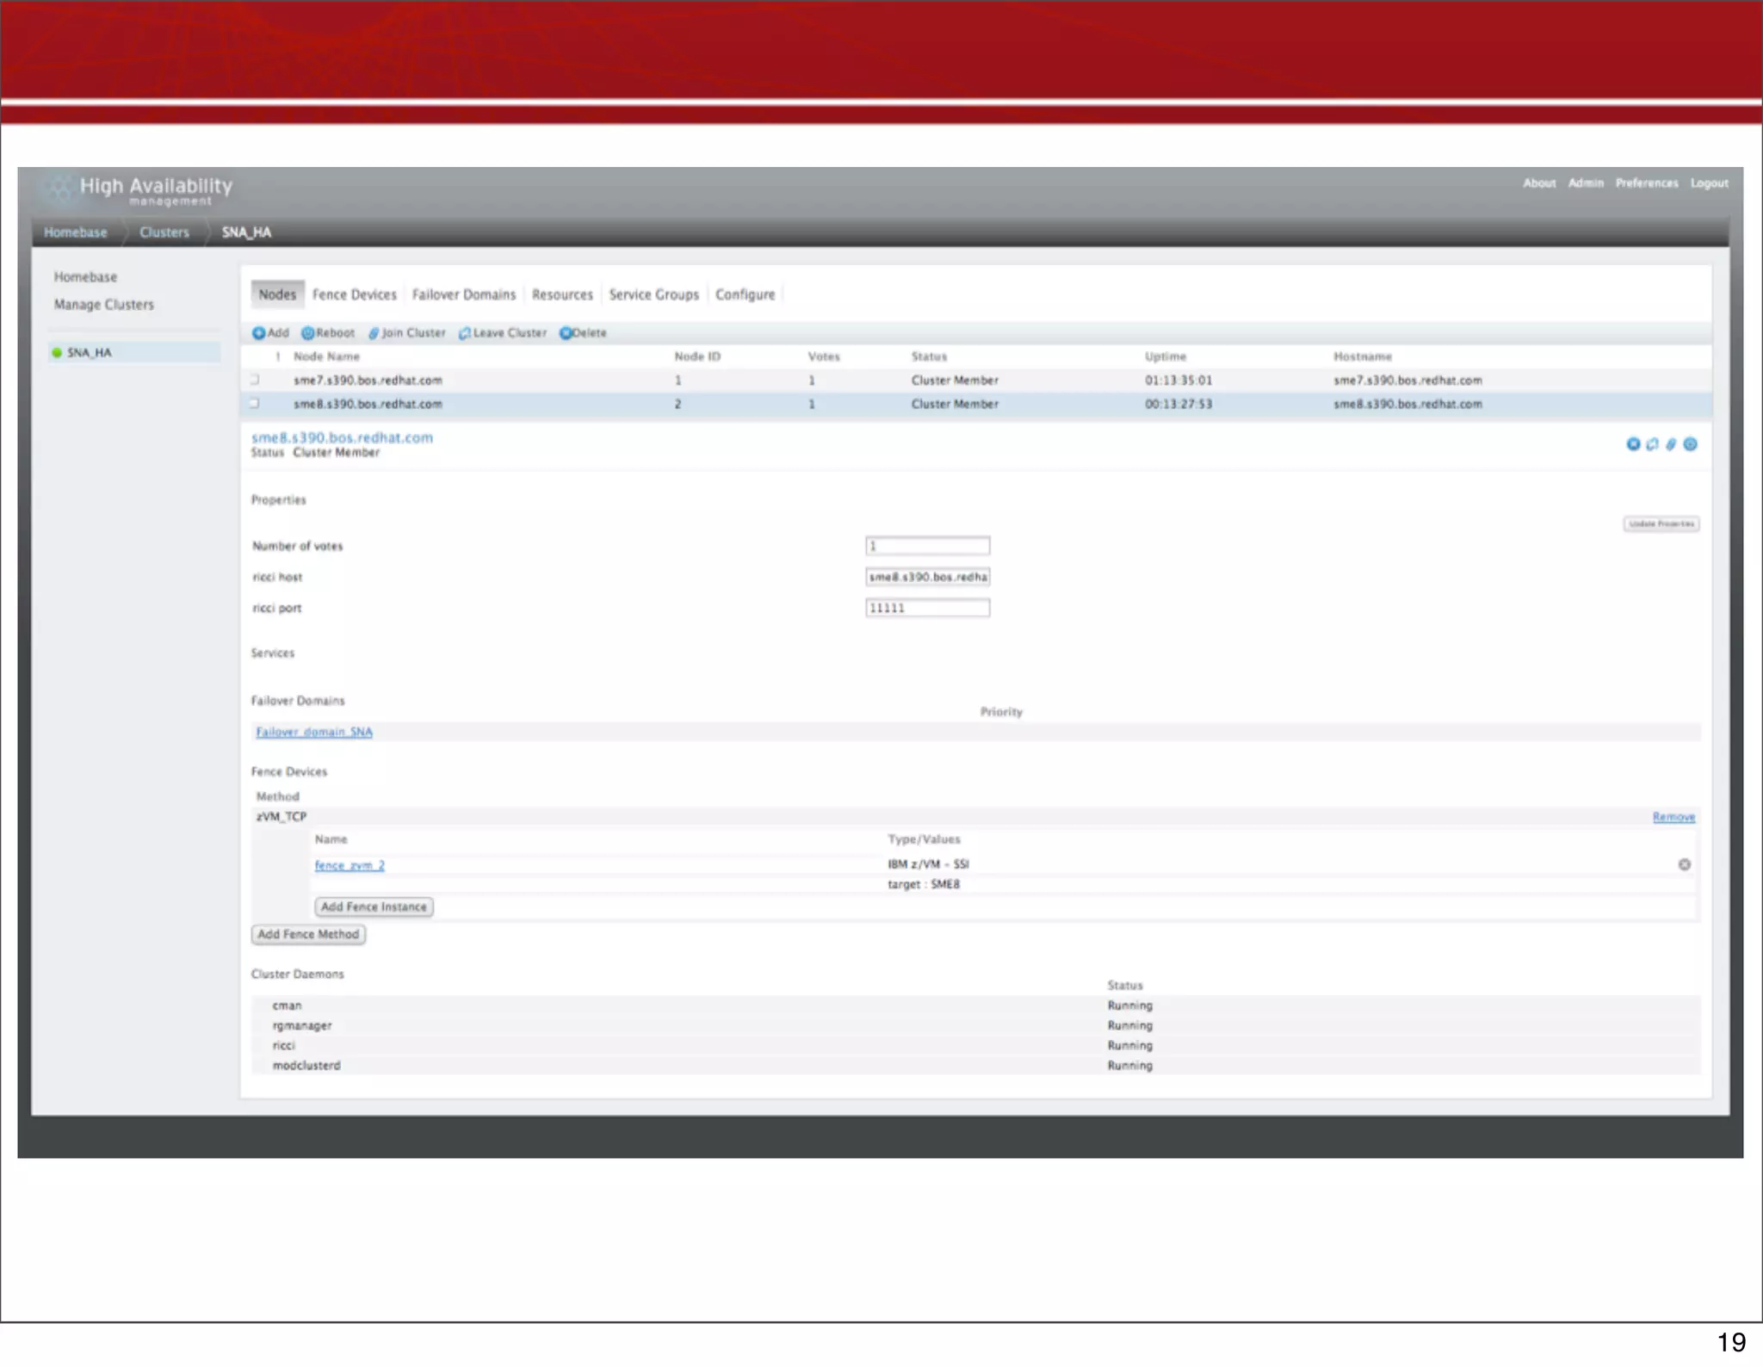The width and height of the screenshot is (1763, 1367).
Task: Check the sme8.s390.bos.redhat.com node checkbox
Action: (x=255, y=404)
